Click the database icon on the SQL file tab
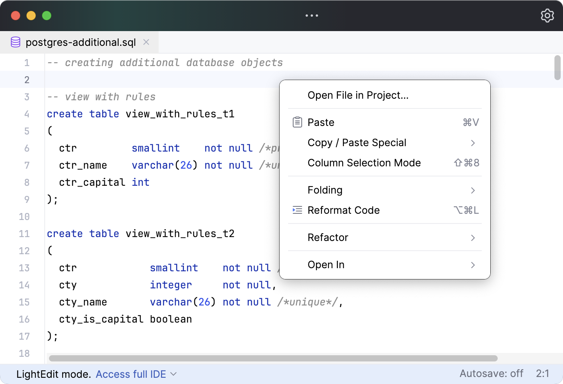The image size is (563, 384). [16, 42]
